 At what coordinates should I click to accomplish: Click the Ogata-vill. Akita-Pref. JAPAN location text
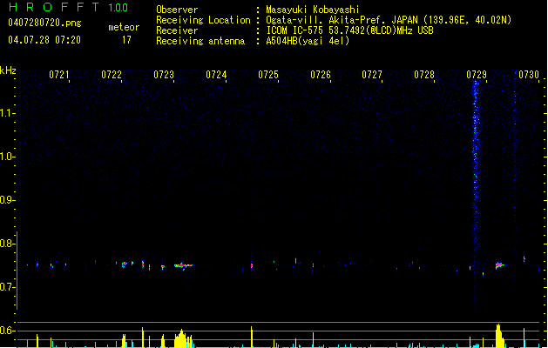click(x=389, y=20)
